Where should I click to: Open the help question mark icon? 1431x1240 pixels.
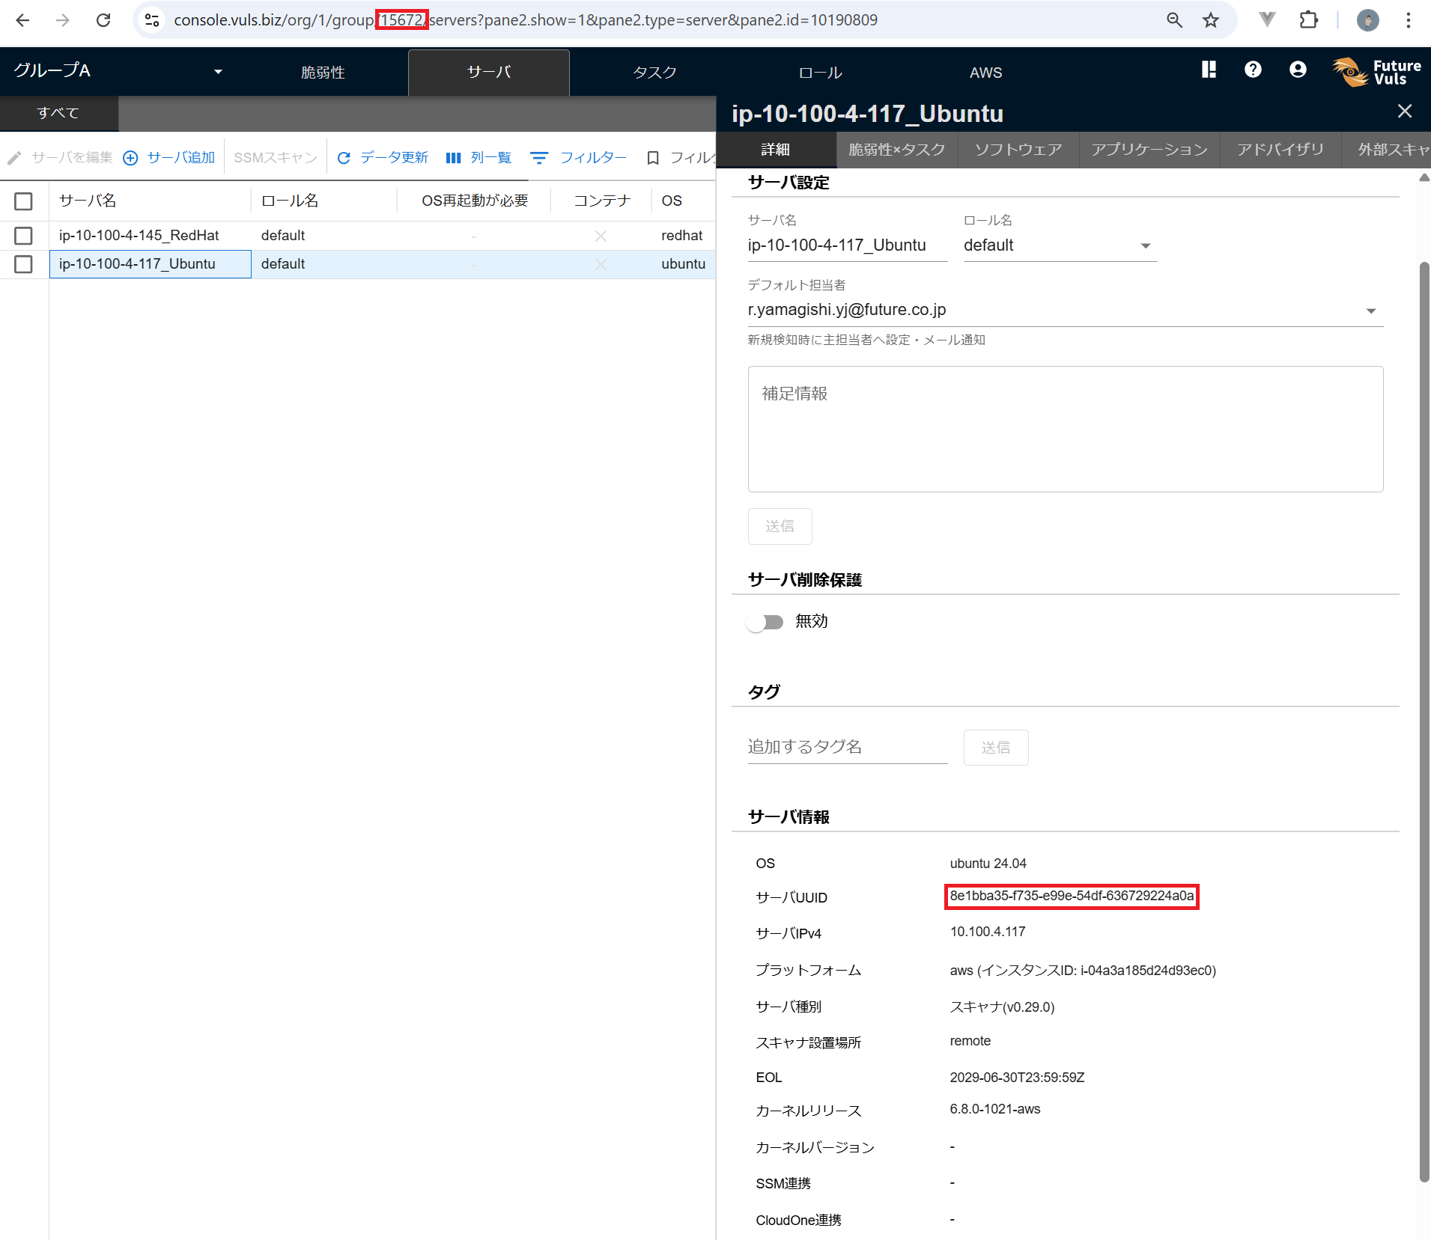point(1253,70)
